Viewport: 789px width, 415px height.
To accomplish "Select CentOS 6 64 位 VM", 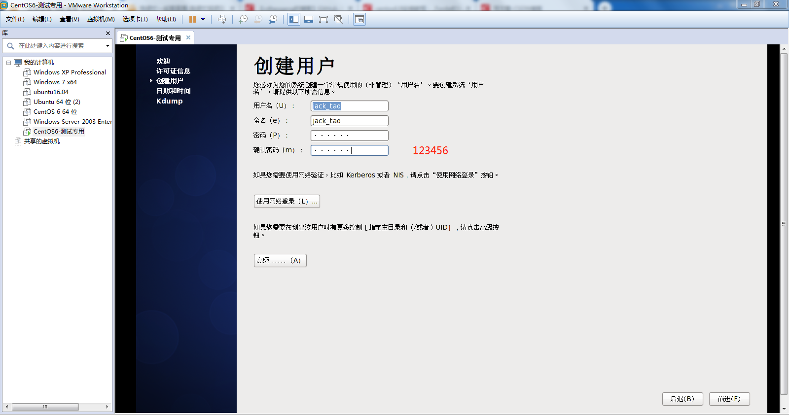I will coord(55,112).
